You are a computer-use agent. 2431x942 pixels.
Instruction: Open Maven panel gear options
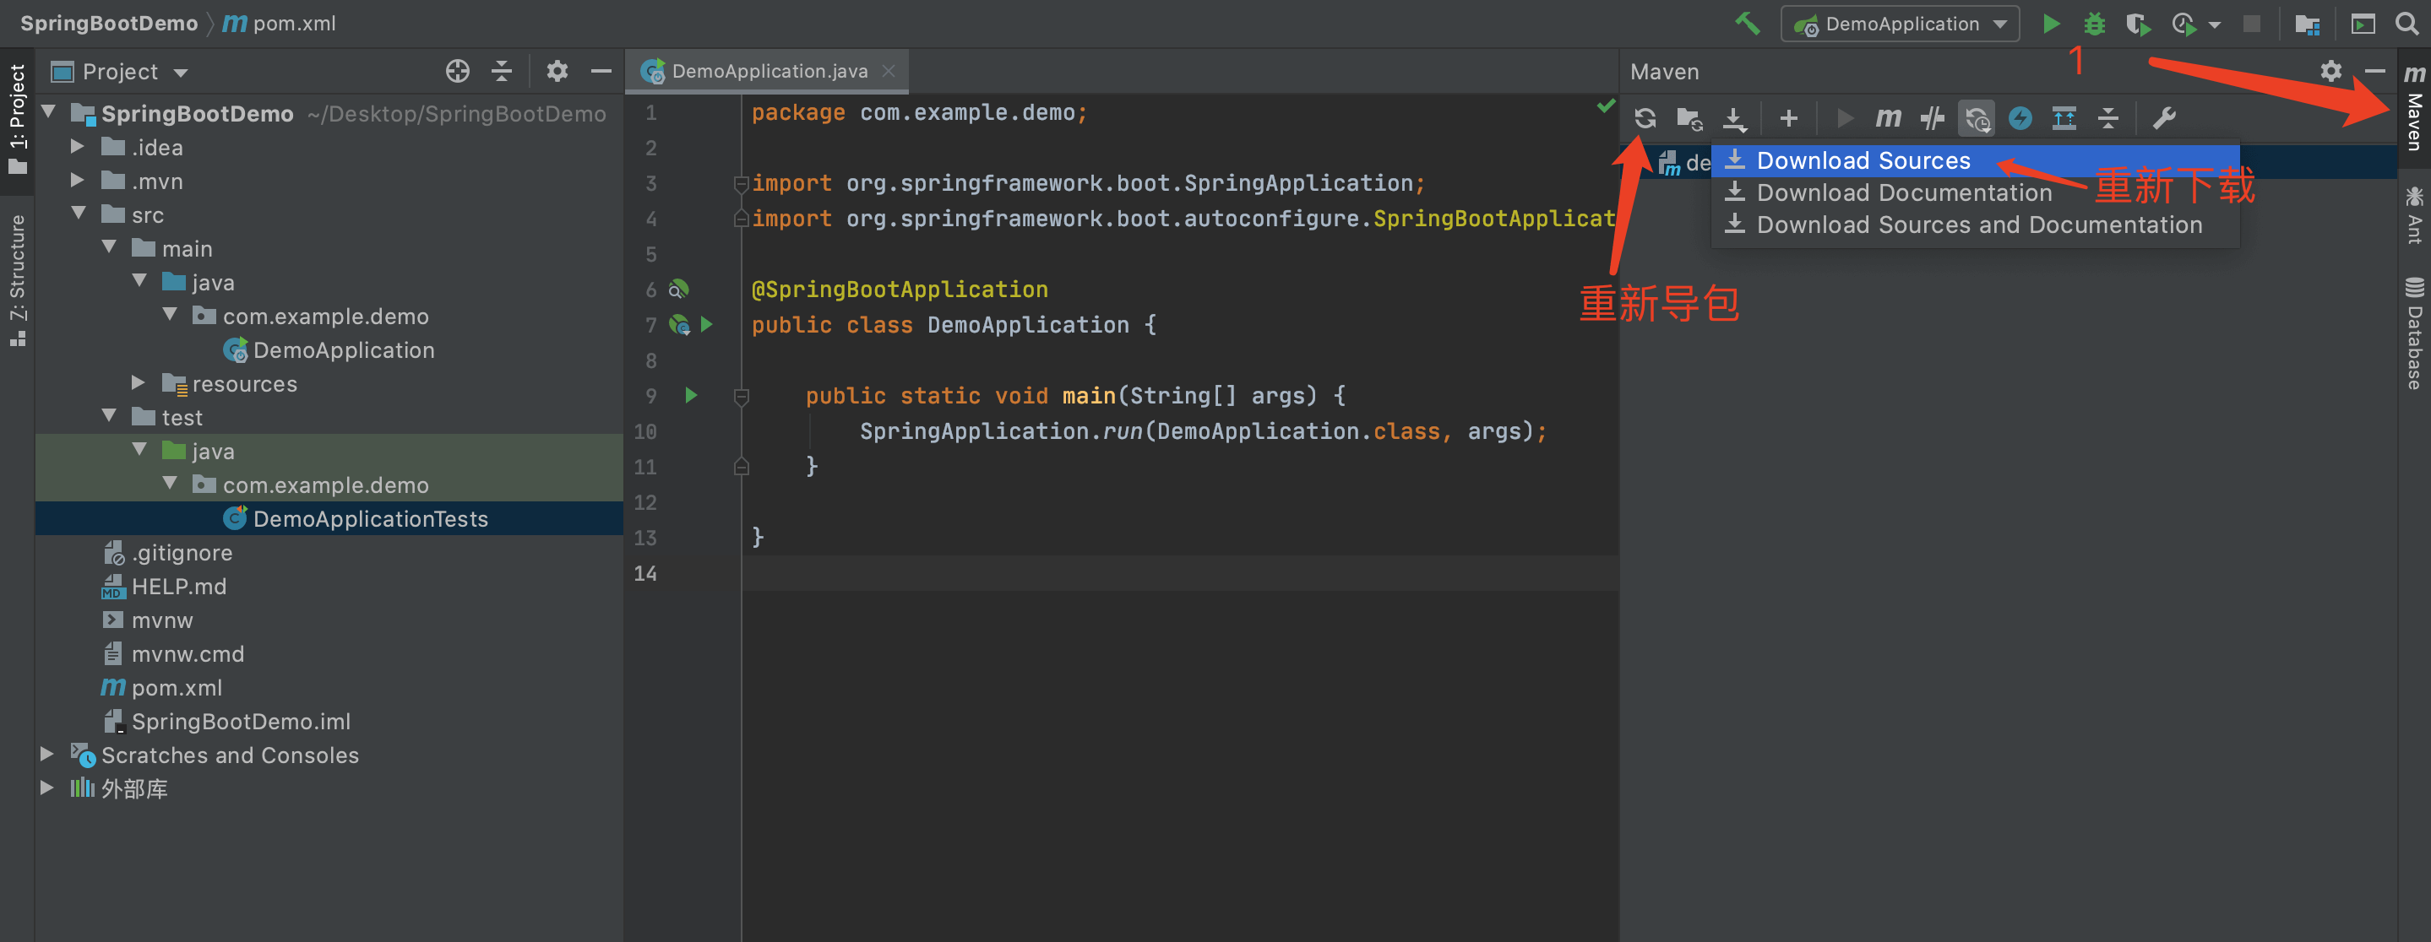pyautogui.click(x=2331, y=71)
